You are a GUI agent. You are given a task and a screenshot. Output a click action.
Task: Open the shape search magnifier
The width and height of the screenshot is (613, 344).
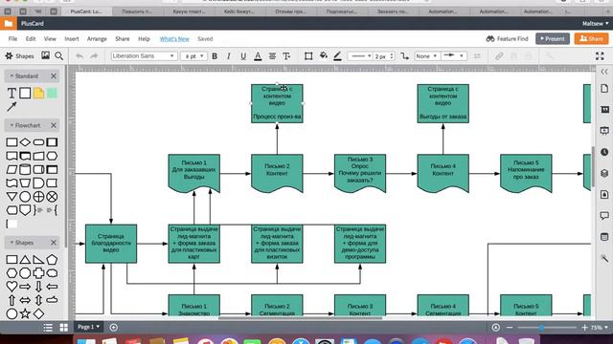[x=59, y=56]
